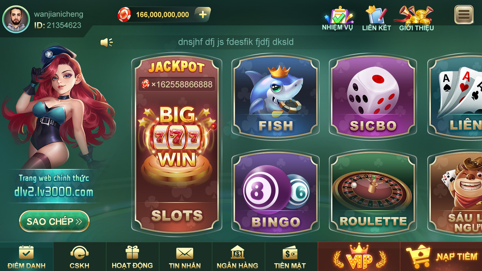Toggle the speaker announcement icon
The height and width of the screenshot is (271, 482).
(107, 42)
